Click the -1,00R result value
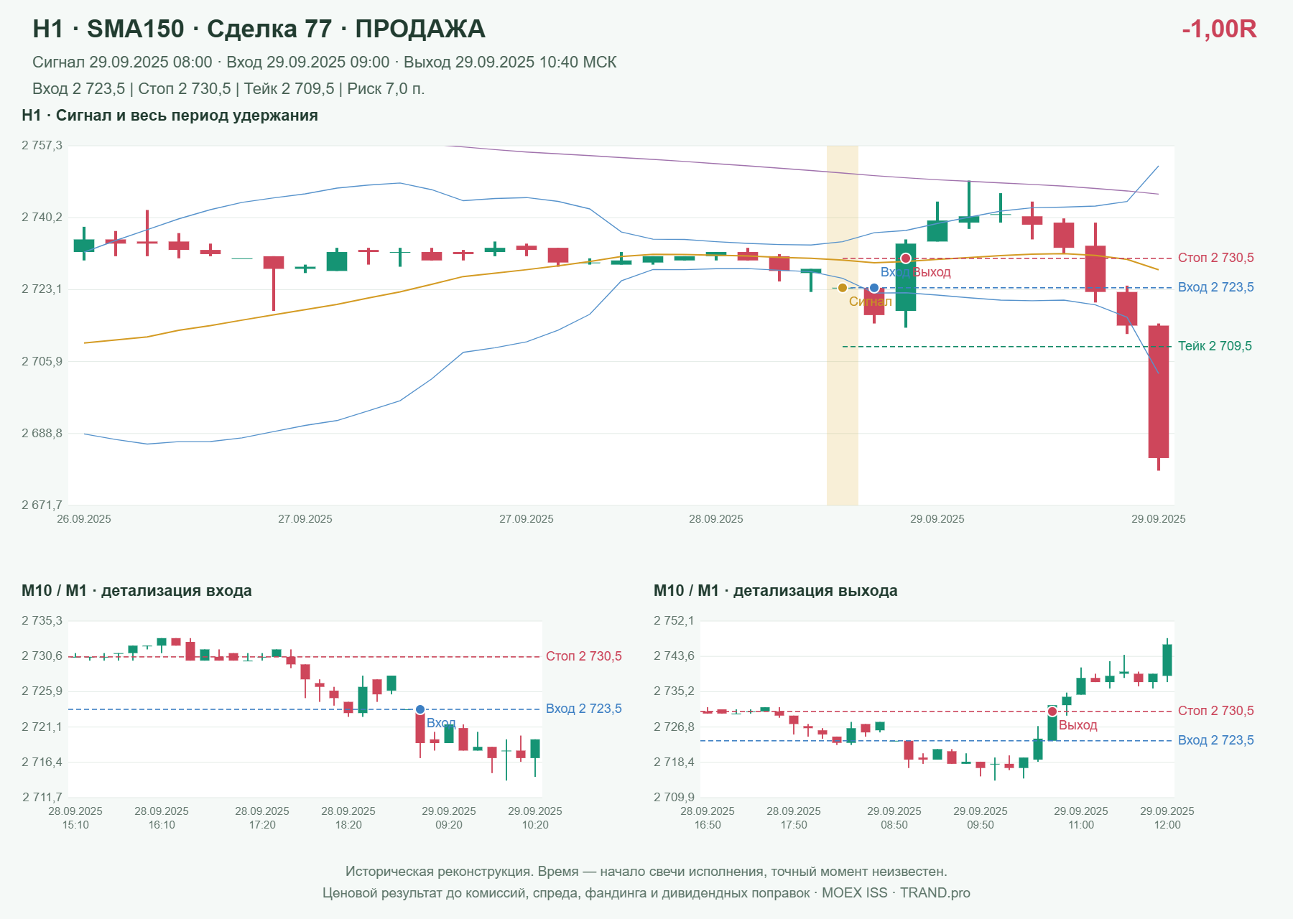The height and width of the screenshot is (919, 1293). click(1219, 29)
